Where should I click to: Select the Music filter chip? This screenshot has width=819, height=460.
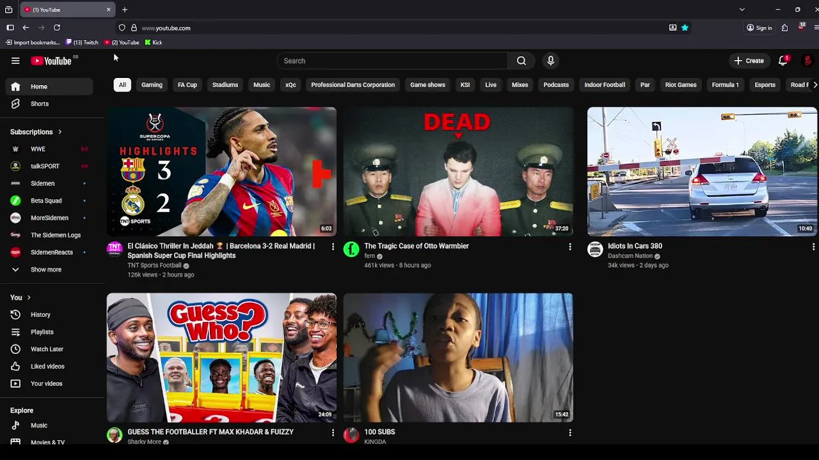262,85
